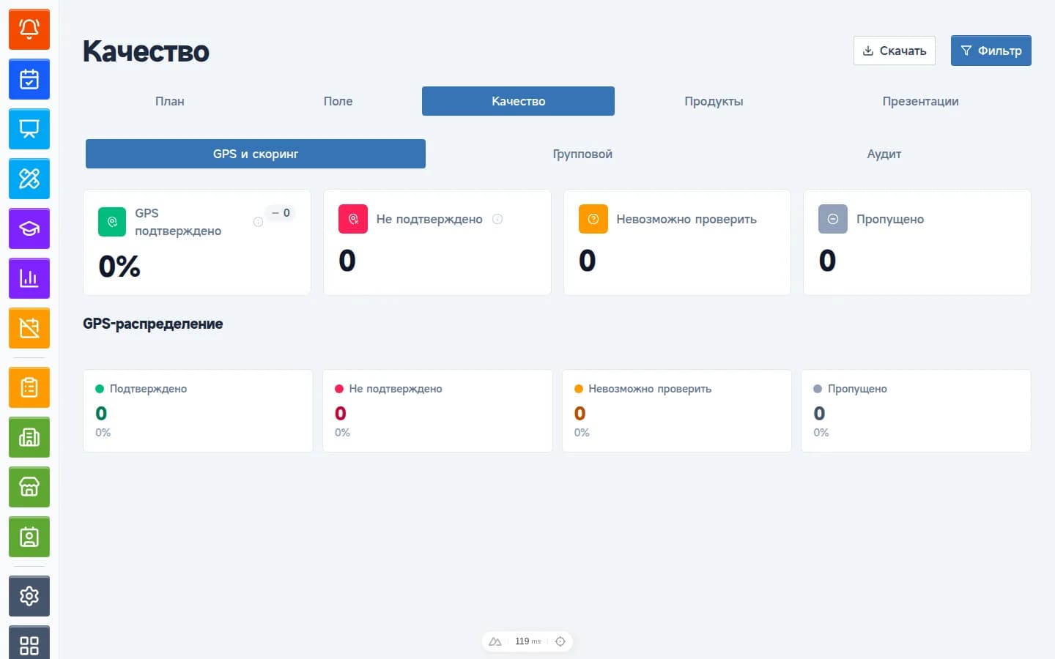Open the contact badge sidebar icon
The height and width of the screenshot is (659, 1055).
click(29, 537)
